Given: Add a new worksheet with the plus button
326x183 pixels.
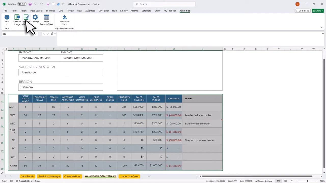Looking at the screenshot, I should coord(149,176).
